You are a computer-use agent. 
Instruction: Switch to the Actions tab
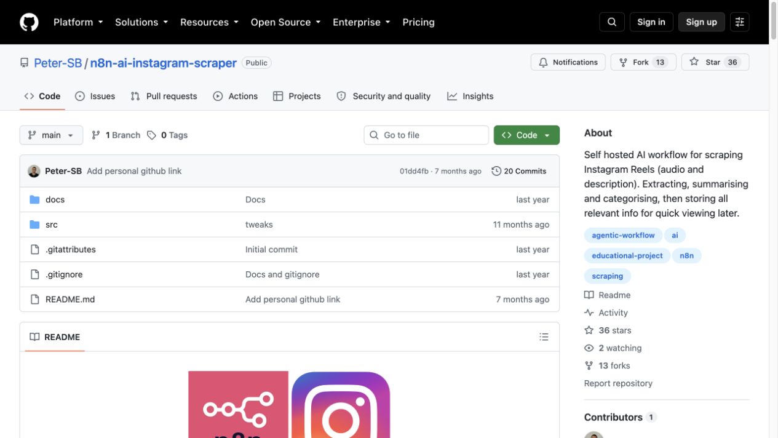click(236, 96)
